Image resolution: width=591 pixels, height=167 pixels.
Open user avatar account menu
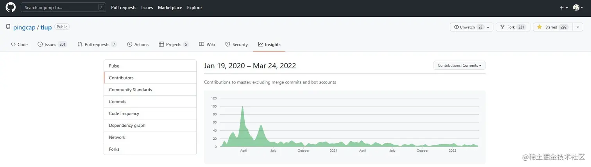tap(578, 7)
